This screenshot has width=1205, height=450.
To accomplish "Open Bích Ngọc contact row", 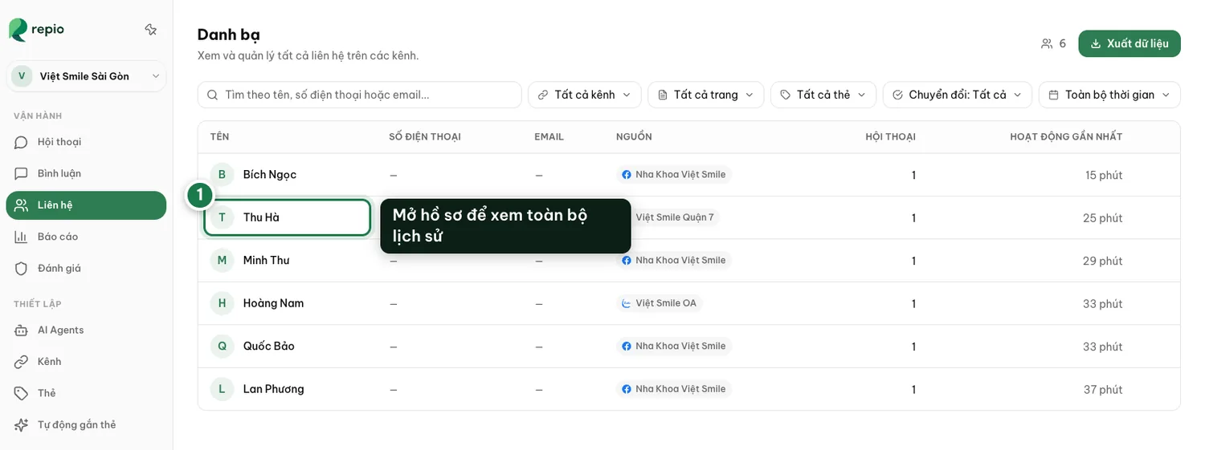I will 689,175.
